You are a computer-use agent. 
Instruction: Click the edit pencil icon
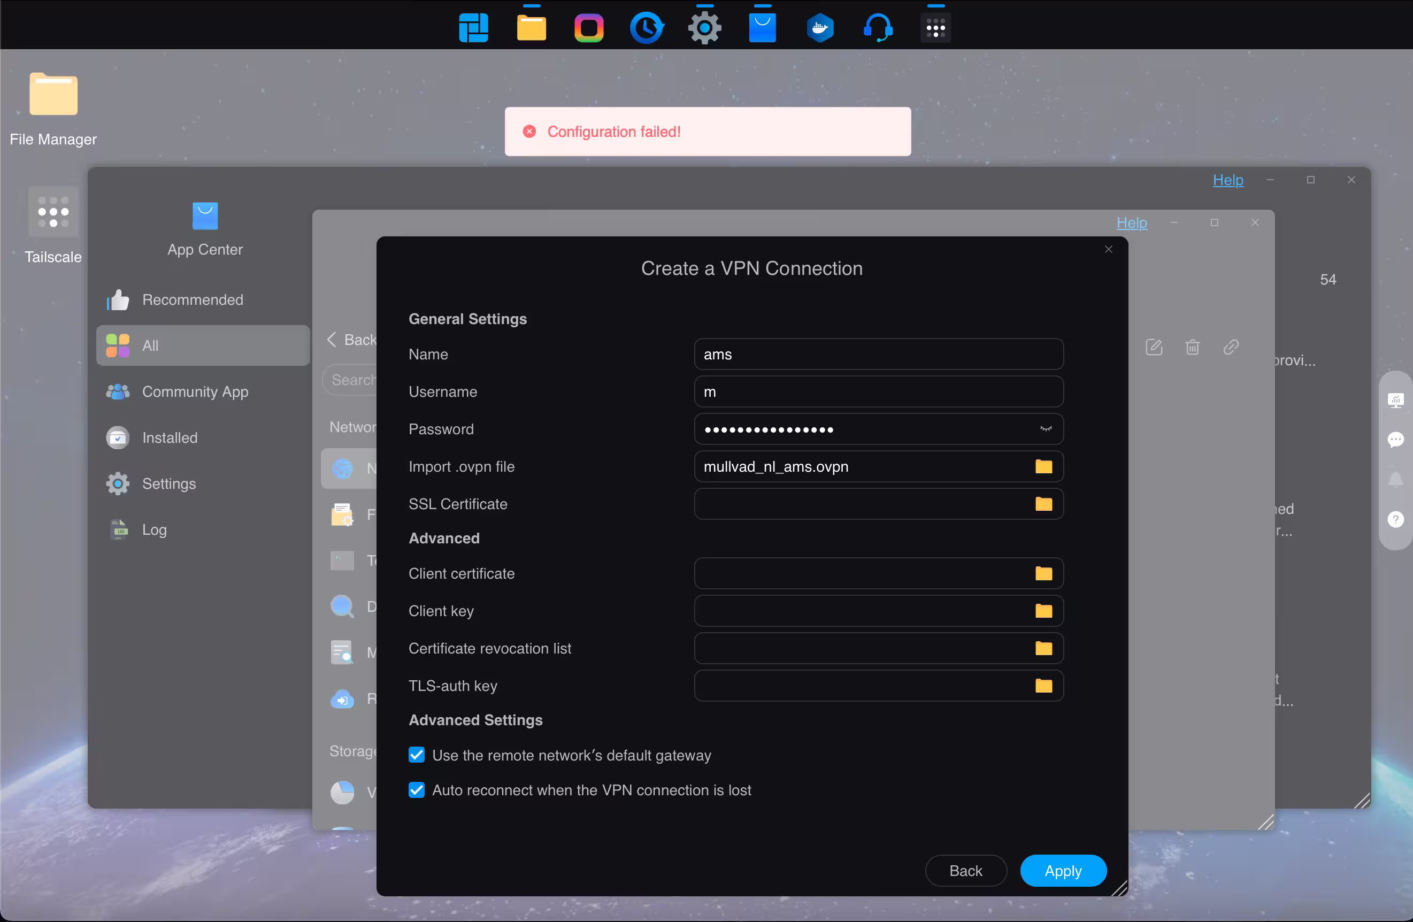point(1154,347)
